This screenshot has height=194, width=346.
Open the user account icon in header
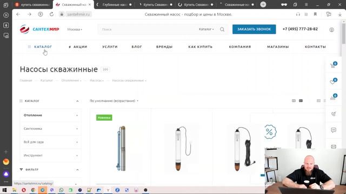point(331,30)
